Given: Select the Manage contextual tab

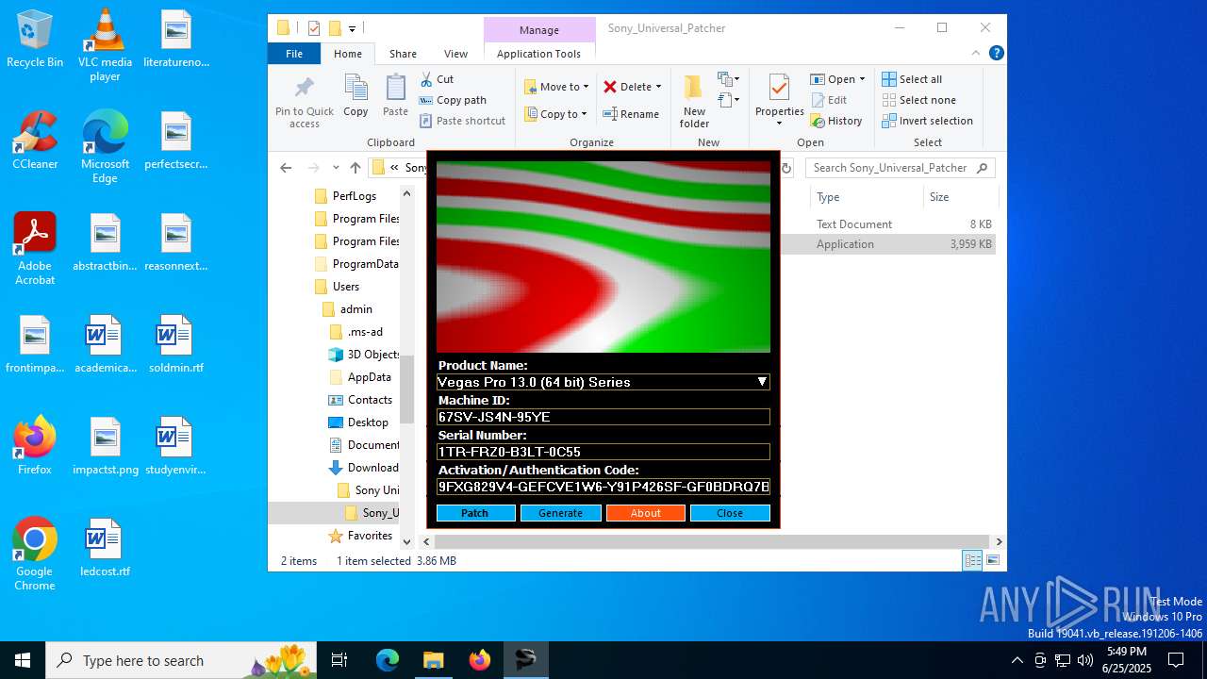Looking at the screenshot, I should pyautogui.click(x=539, y=30).
